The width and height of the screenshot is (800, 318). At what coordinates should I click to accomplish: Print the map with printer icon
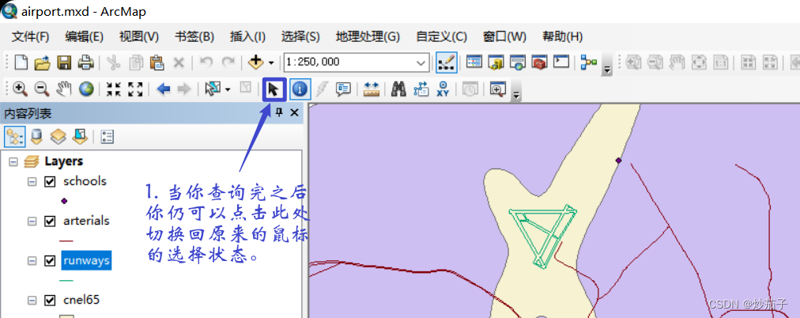pos(85,62)
